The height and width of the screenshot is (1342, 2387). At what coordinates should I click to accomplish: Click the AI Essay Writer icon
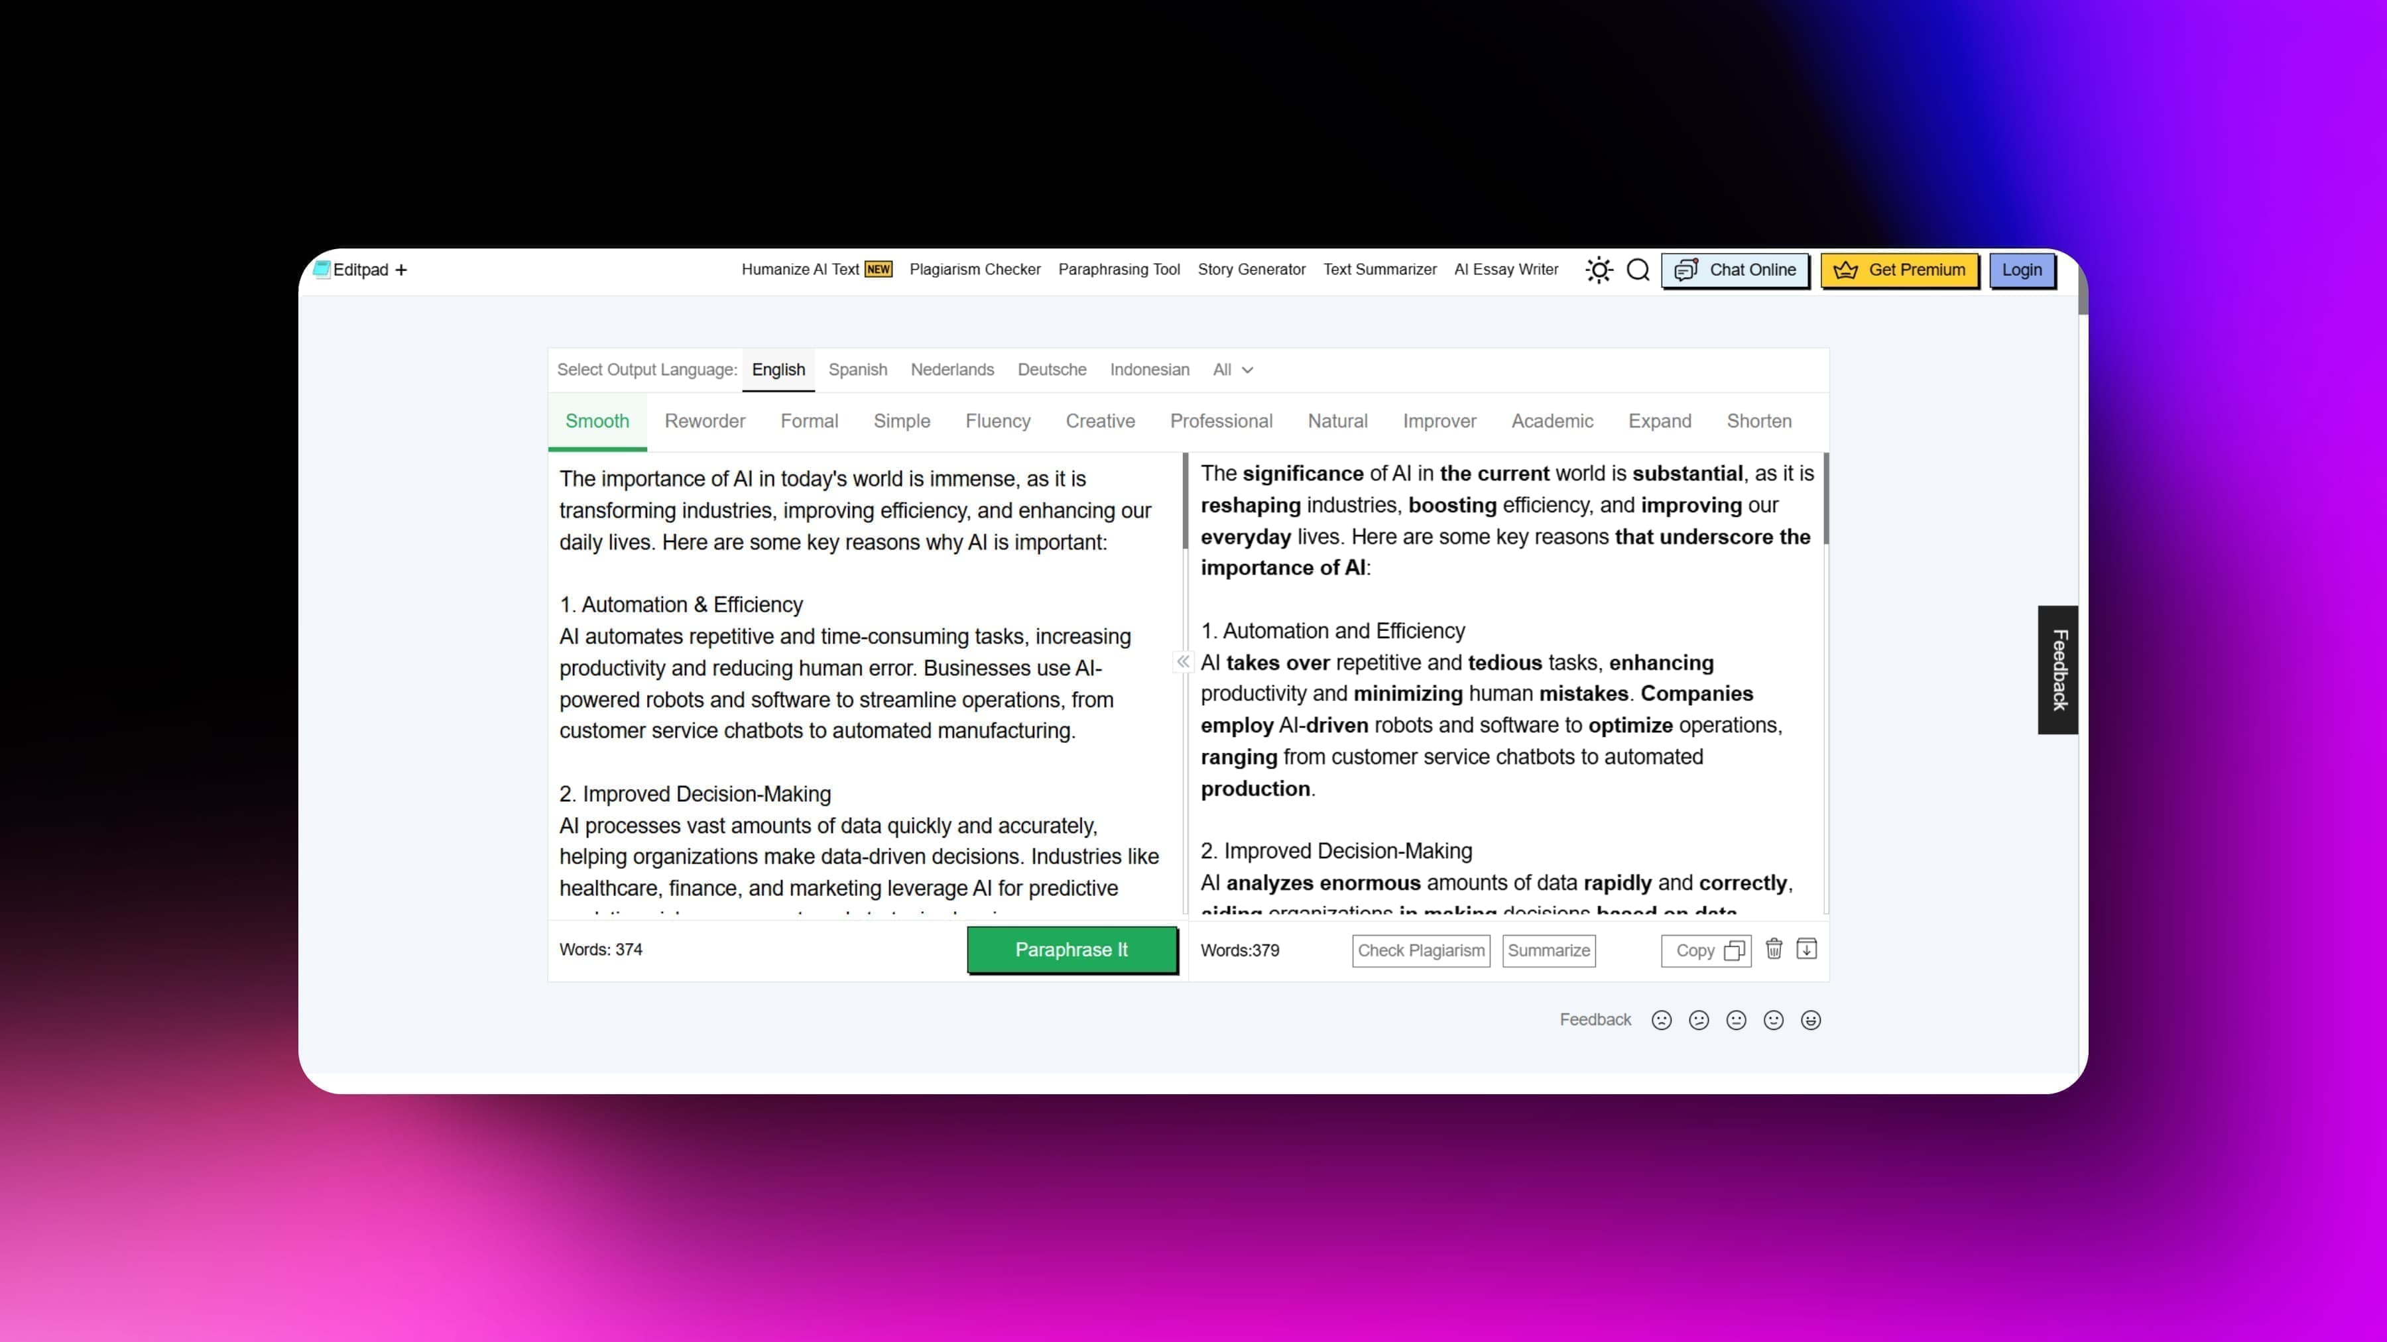(1506, 268)
